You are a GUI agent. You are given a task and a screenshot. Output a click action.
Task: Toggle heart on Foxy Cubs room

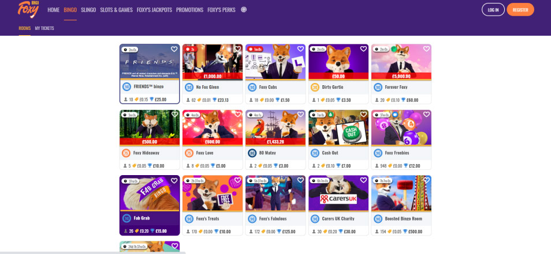300,49
